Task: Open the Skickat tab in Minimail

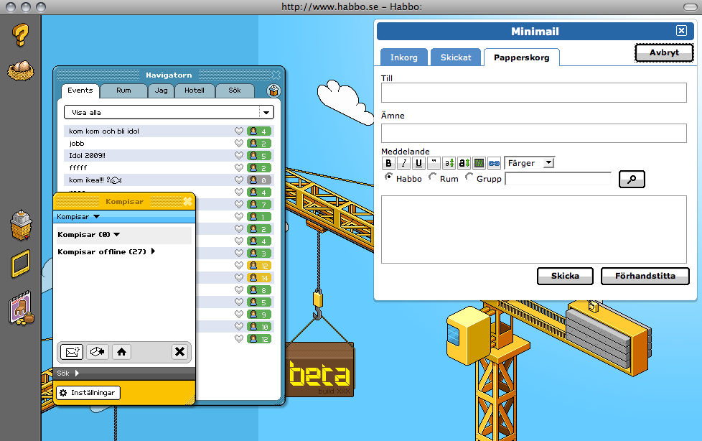Action: tap(456, 57)
